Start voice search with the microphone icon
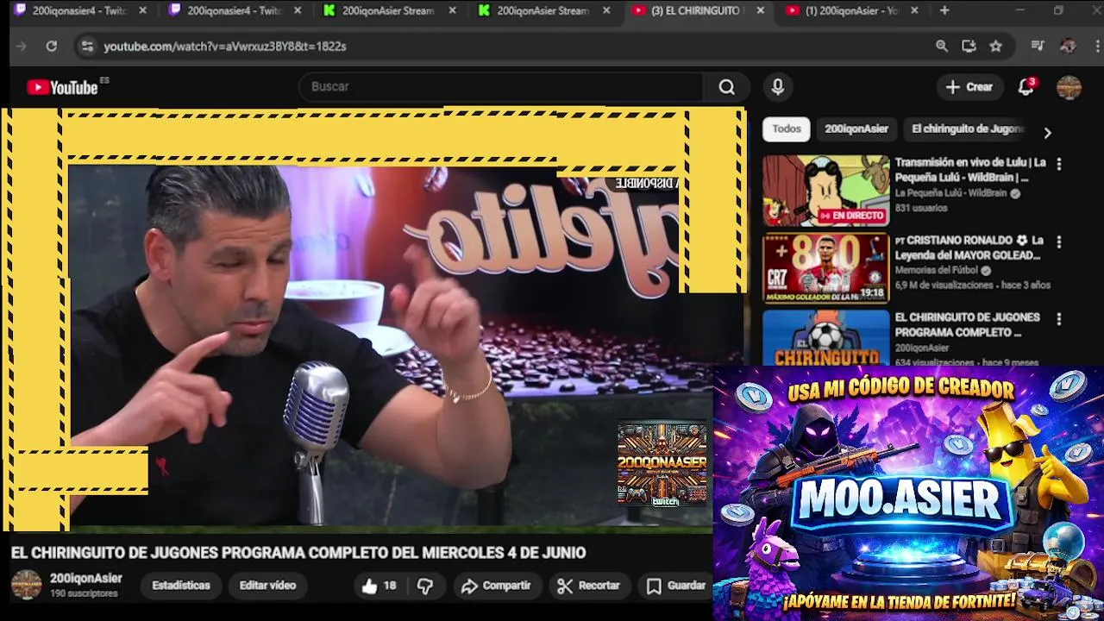Viewport: 1104px width, 621px height. coord(778,87)
